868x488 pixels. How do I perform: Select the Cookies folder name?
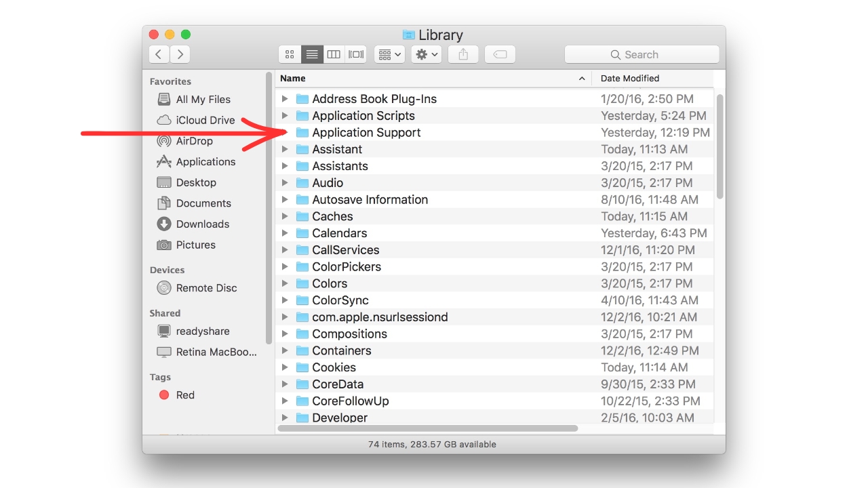(x=334, y=367)
